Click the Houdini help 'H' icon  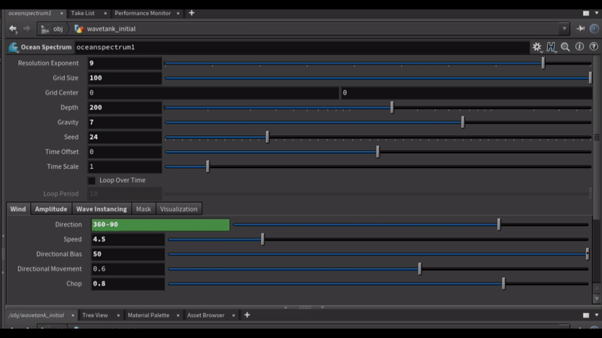pyautogui.click(x=551, y=47)
